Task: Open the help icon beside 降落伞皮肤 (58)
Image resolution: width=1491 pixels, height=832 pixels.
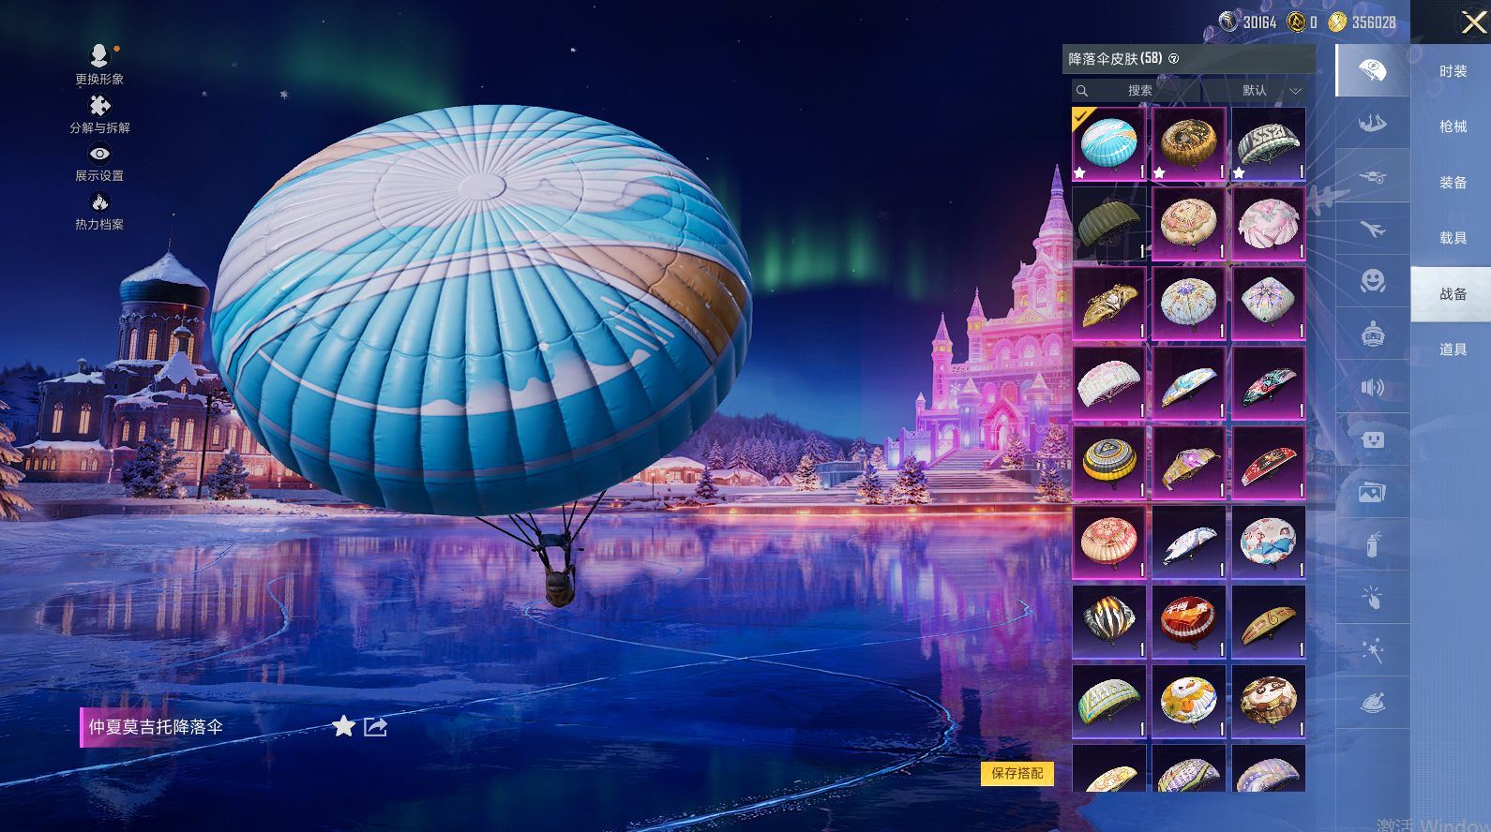Action: (x=1174, y=59)
